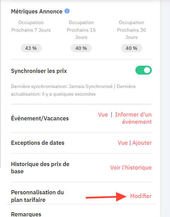Click the Dernière synchronisation status text

pyautogui.click(x=73, y=90)
